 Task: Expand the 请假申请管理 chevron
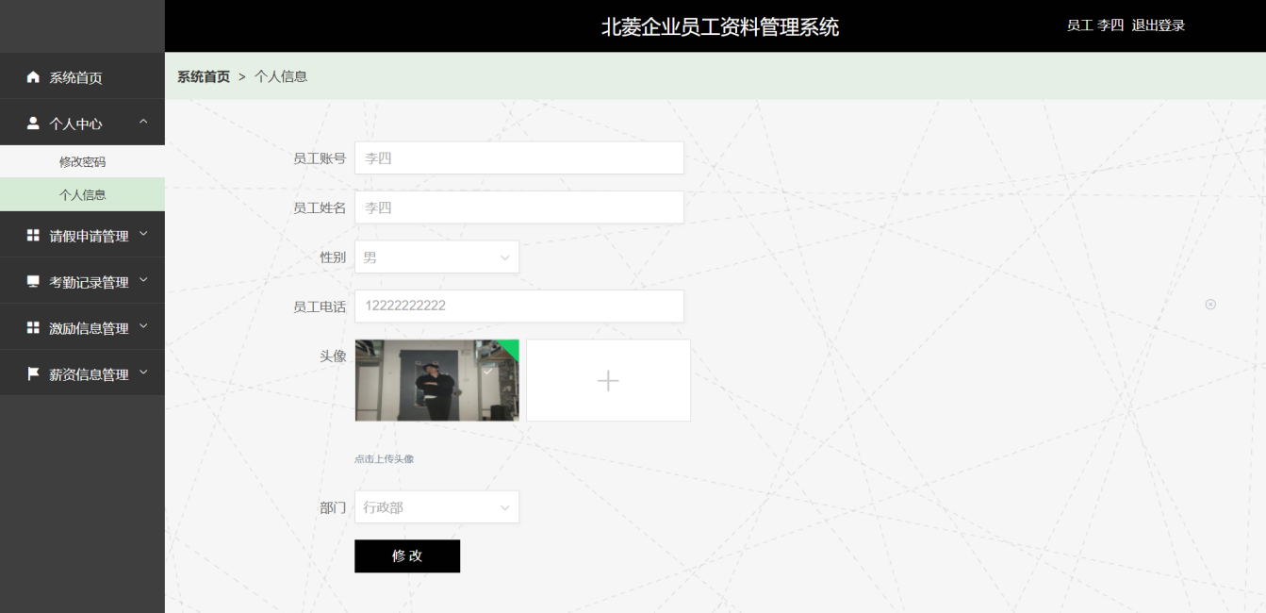143,234
